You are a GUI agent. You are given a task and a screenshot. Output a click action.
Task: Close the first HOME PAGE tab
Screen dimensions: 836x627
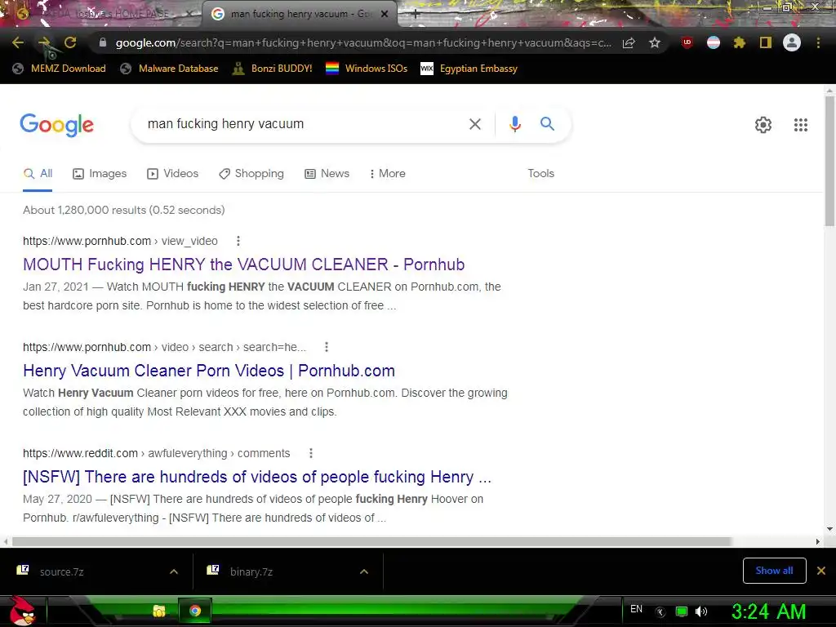189,14
